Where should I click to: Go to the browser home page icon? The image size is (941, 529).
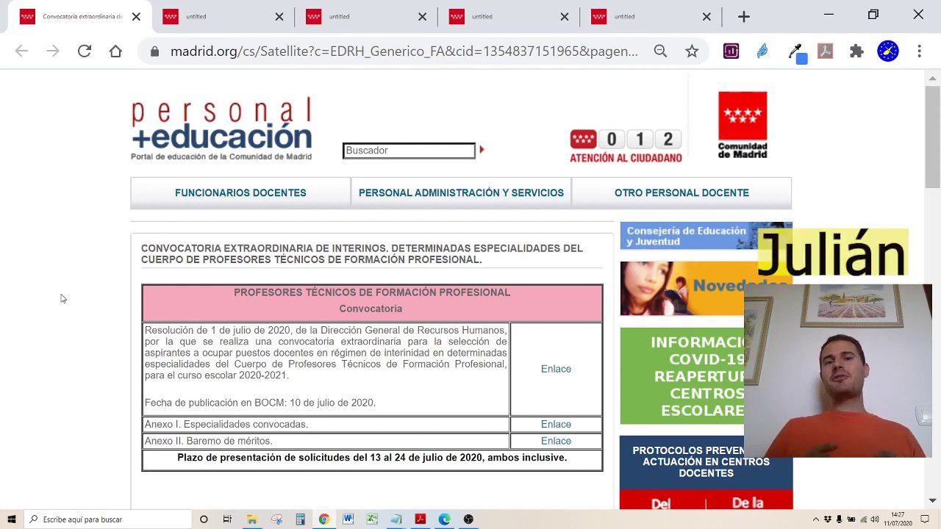point(115,51)
